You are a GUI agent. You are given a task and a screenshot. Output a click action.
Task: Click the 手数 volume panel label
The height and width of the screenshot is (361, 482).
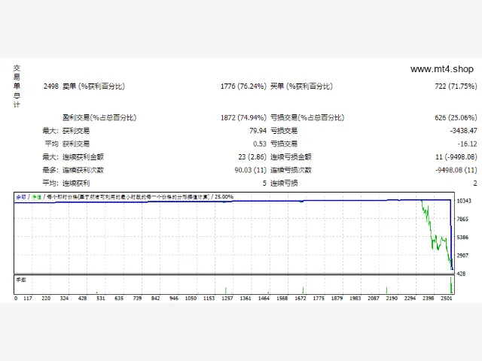coord(21,280)
